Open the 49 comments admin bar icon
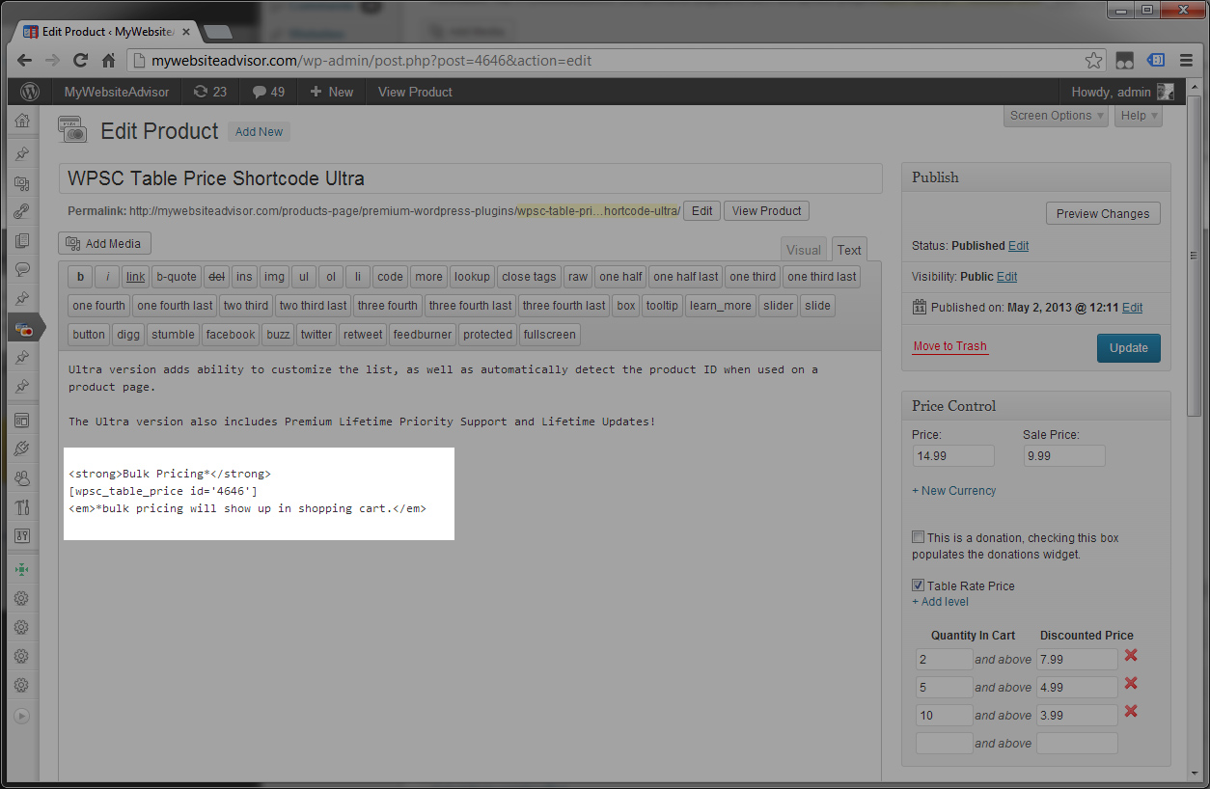 coord(268,92)
